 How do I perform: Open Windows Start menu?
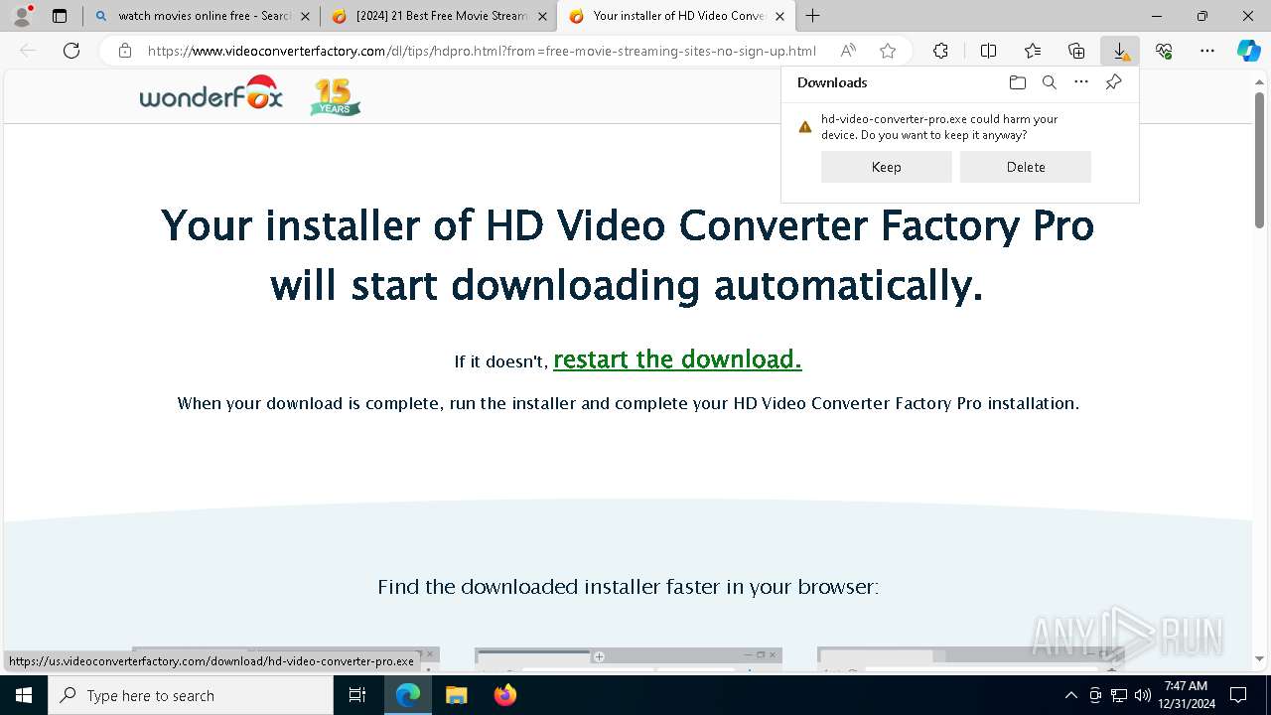click(x=24, y=695)
